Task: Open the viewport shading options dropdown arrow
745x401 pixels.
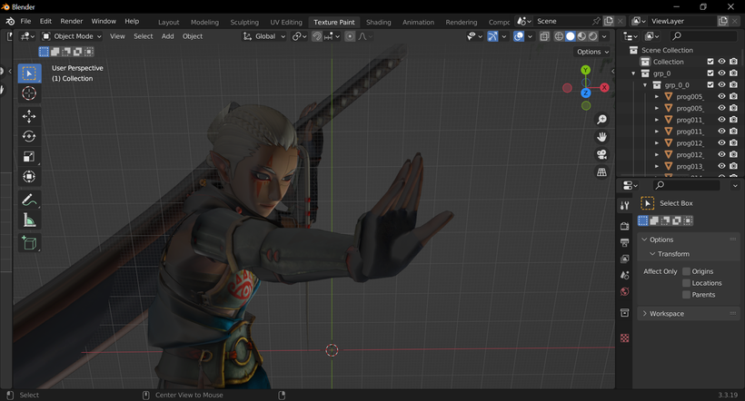Action: [x=604, y=36]
